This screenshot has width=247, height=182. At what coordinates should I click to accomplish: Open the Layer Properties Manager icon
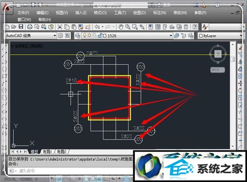pyautogui.click(x=78, y=35)
